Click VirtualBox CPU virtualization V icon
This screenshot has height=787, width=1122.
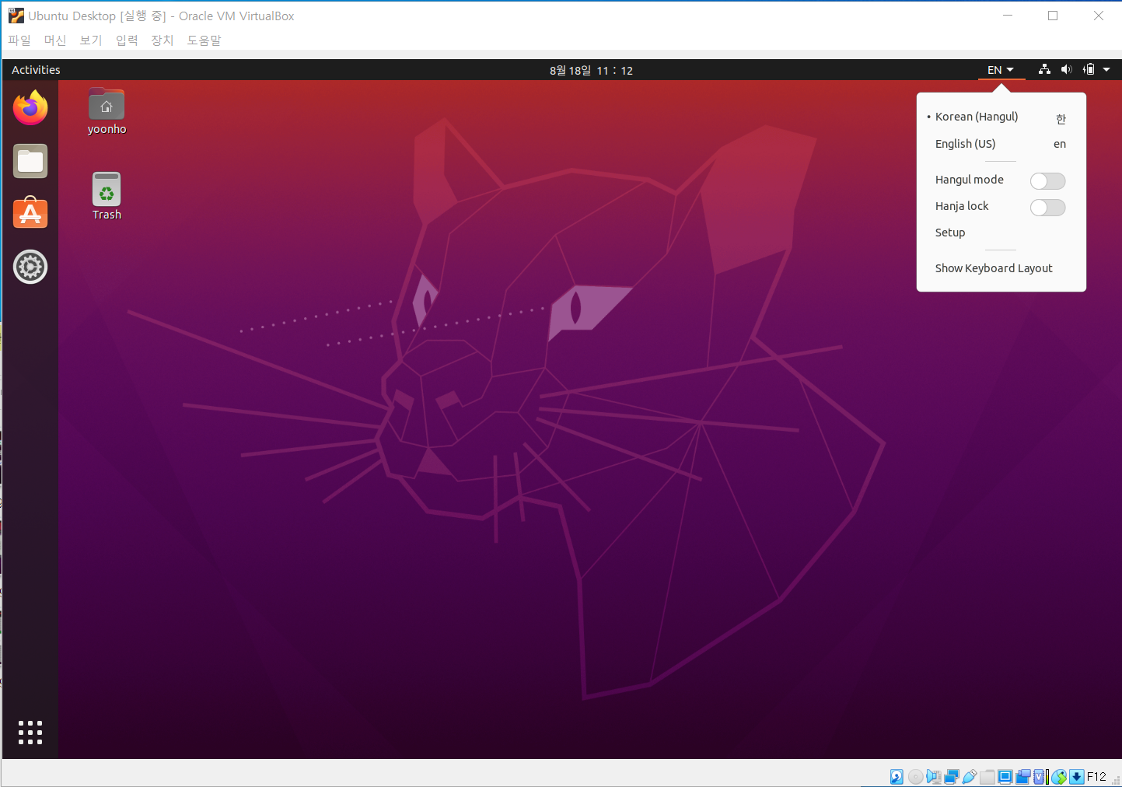(1040, 776)
